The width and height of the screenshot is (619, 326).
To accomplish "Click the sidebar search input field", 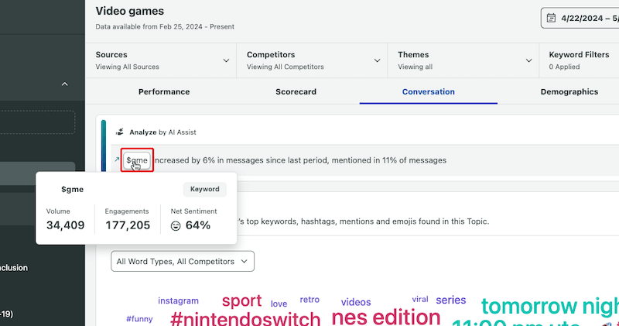I will tap(37, 122).
